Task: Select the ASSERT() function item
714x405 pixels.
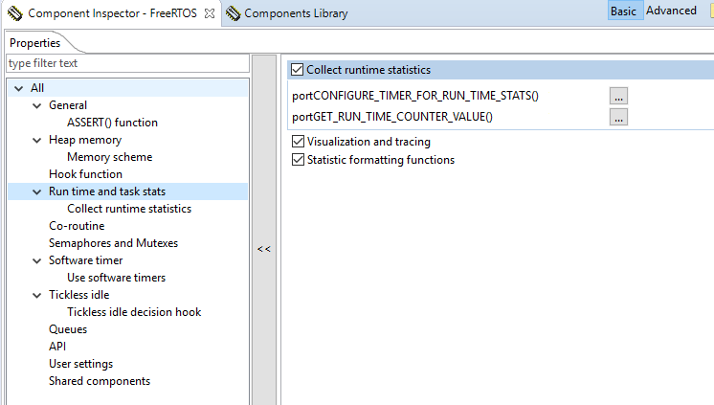Action: point(113,123)
